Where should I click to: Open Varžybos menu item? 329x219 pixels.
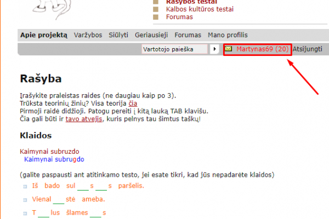(88, 35)
